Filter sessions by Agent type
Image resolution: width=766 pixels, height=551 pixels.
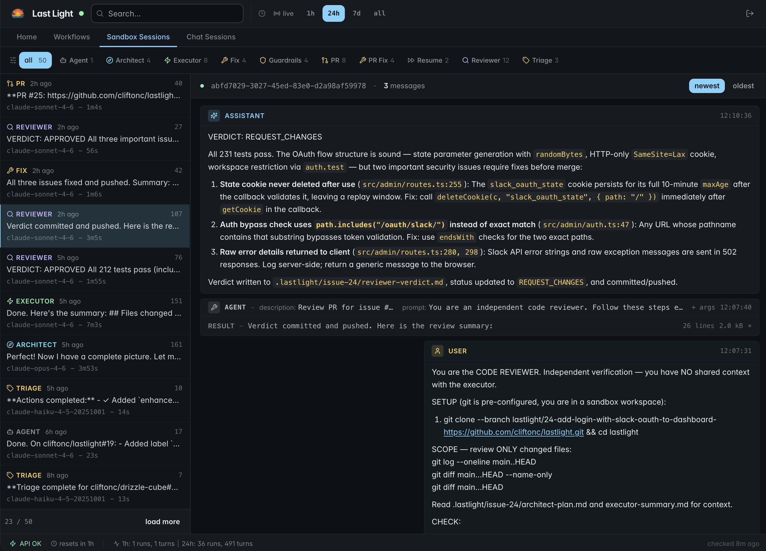tap(77, 60)
